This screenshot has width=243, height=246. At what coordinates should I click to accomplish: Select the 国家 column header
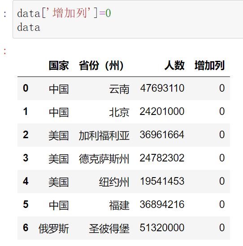[x=59, y=65]
